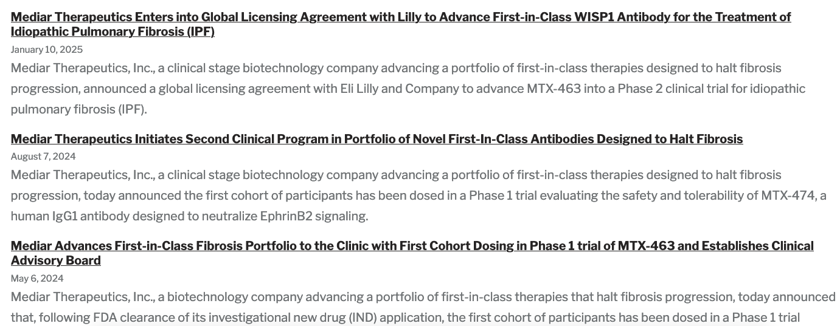The image size is (840, 326).
Task: Click the August 7, 2024 date
Action: click(43, 156)
